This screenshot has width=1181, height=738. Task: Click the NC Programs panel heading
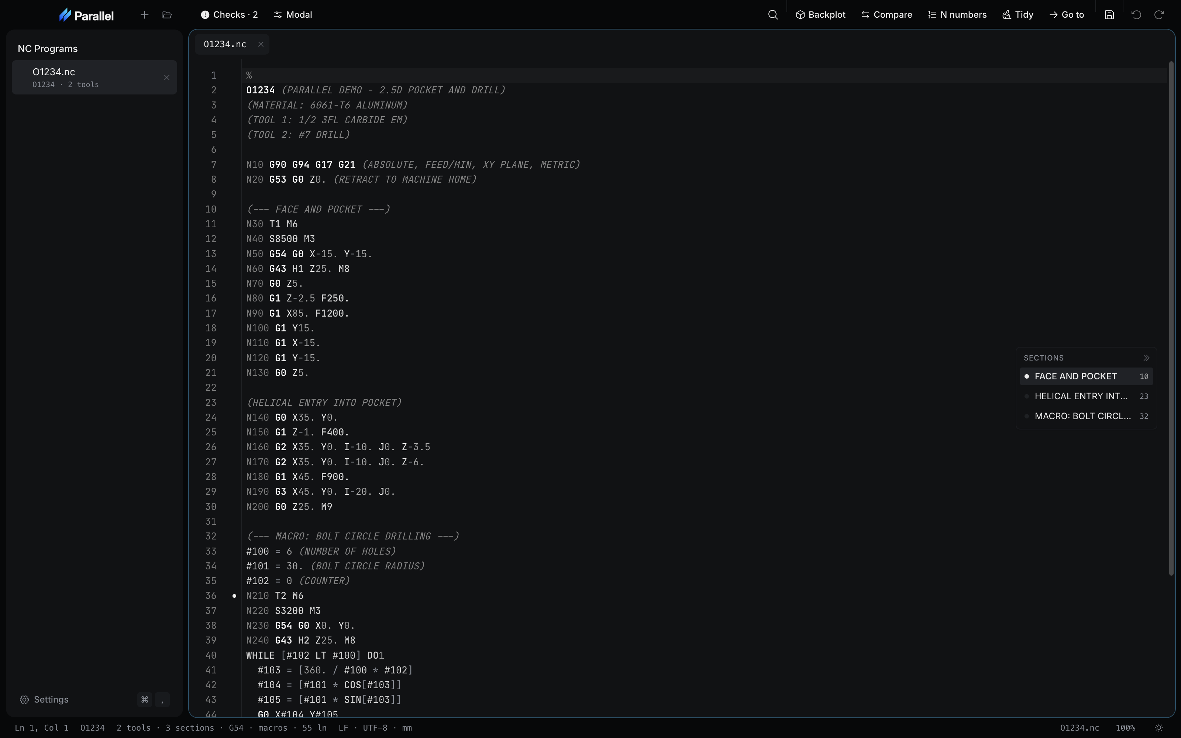pos(47,49)
